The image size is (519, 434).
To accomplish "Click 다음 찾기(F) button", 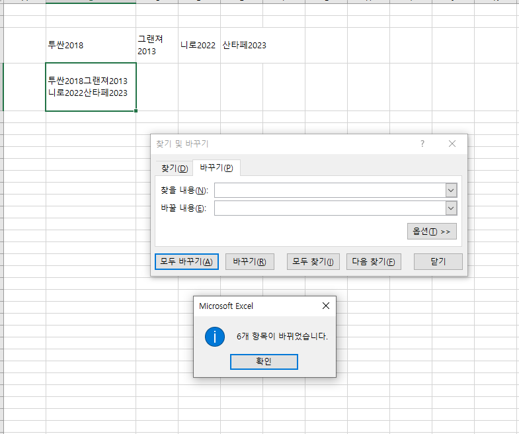I will click(x=374, y=262).
